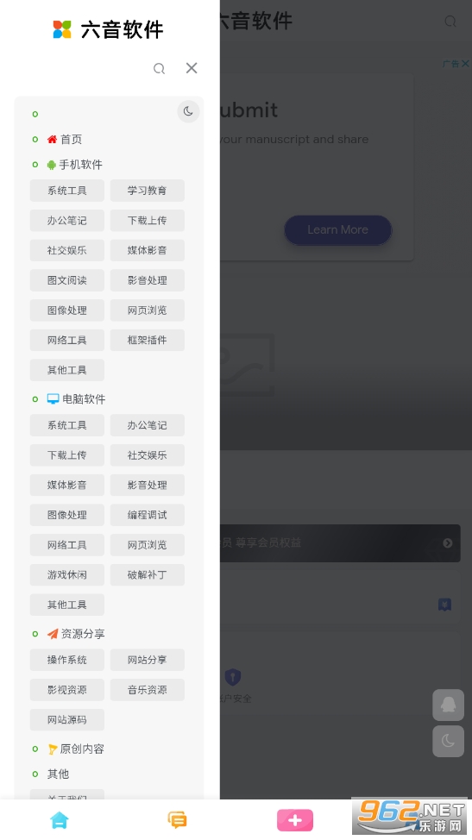Select 影音处理 under 手机软件
Image resolution: width=472 pixels, height=840 pixels.
(148, 280)
